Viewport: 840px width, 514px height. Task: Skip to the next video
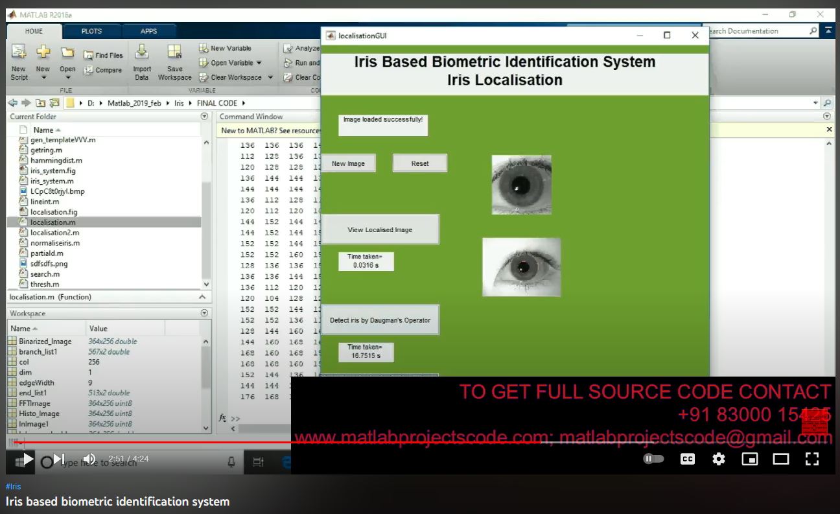tap(59, 459)
